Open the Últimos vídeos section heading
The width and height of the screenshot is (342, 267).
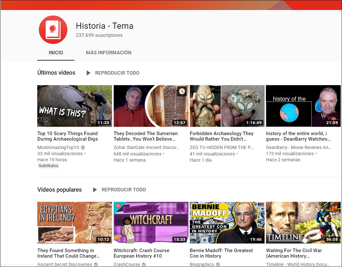[x=56, y=73]
